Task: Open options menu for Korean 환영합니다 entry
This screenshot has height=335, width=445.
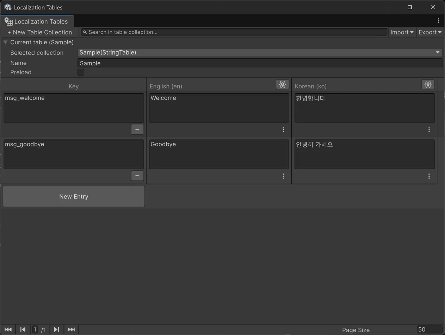Action: coord(429,130)
